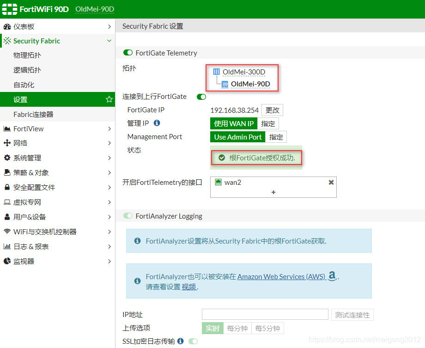Select 指定 option for Management Port
This screenshot has height=348, width=425.
click(276, 137)
